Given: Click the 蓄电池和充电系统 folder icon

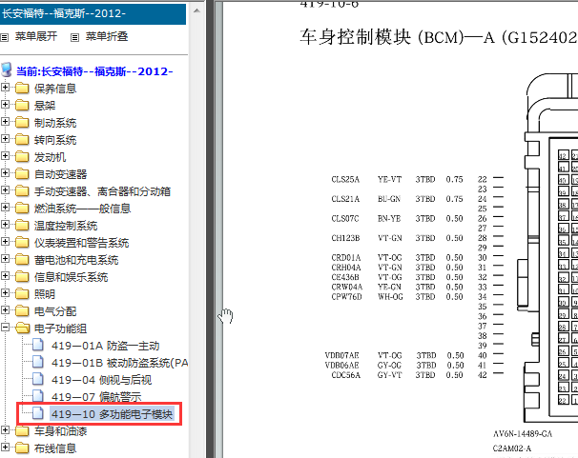Looking at the screenshot, I should coord(22,259).
